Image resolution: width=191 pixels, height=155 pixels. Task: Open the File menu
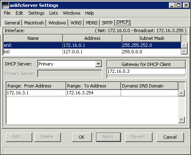pos(7,13)
